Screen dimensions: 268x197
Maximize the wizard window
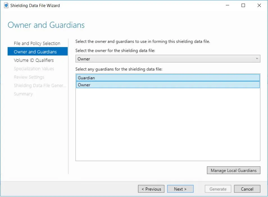(x=243, y=5)
